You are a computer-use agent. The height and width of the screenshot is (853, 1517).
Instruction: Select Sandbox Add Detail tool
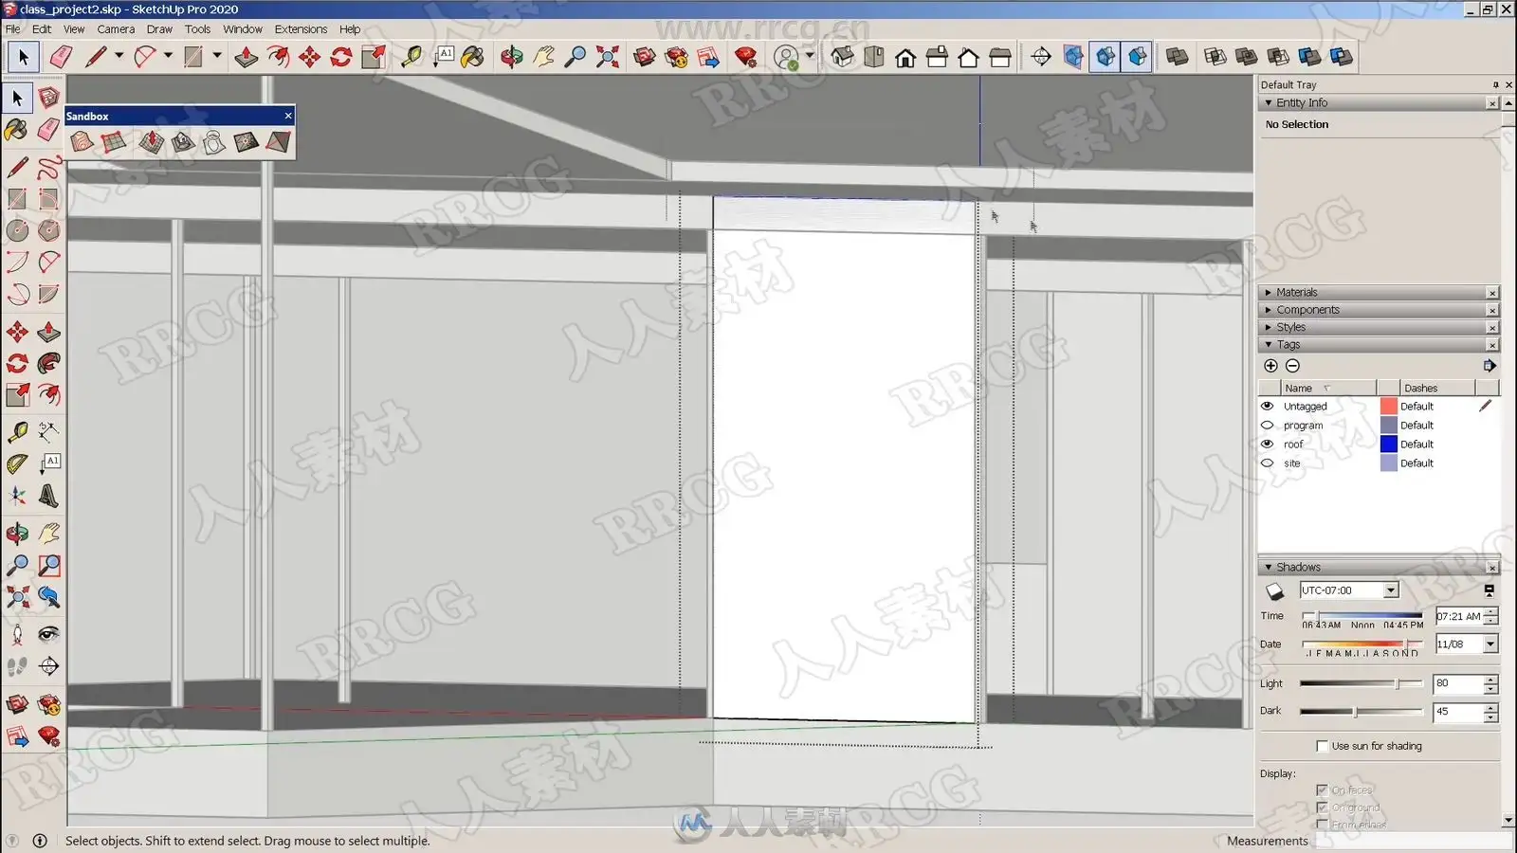coord(246,142)
